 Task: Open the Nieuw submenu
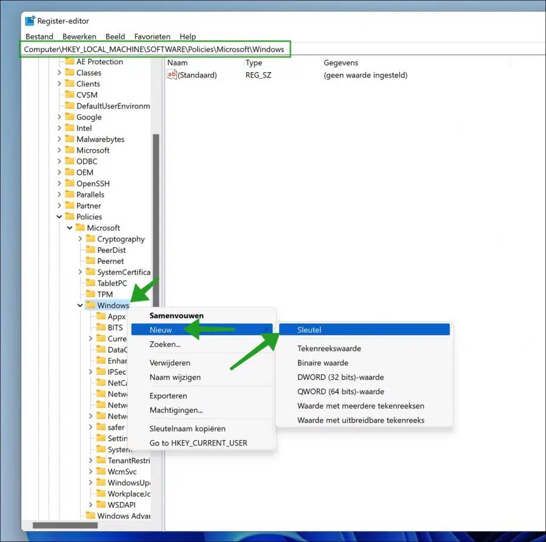tap(201, 330)
